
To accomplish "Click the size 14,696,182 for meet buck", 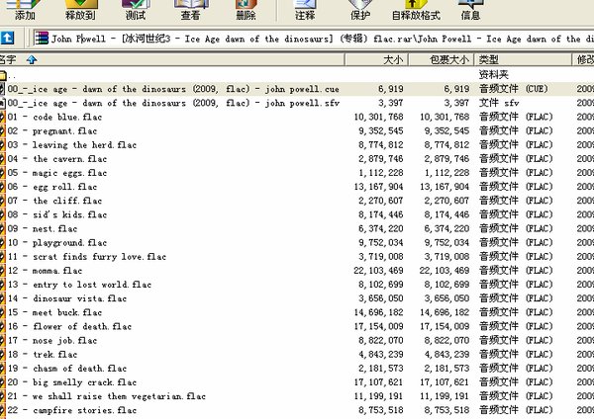I will coord(378,312).
